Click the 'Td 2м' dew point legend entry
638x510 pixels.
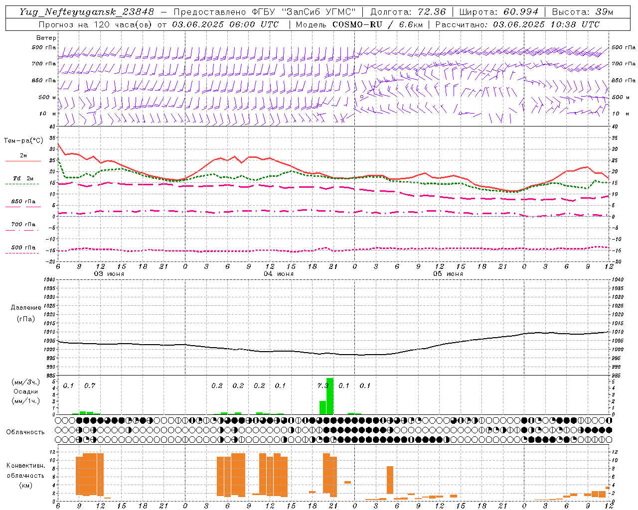[23, 178]
